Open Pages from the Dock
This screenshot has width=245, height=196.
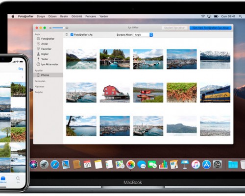(174, 165)
